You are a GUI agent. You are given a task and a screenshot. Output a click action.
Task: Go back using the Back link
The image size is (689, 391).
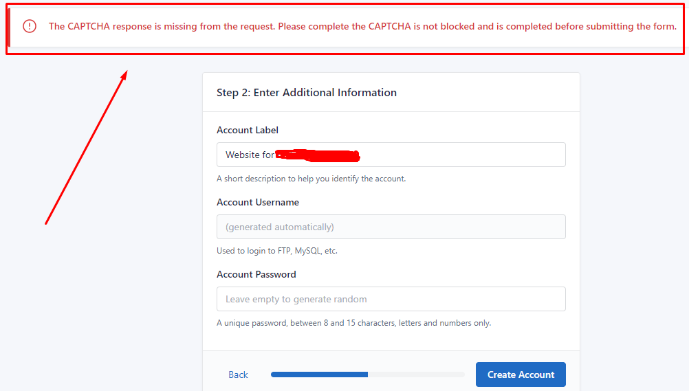tap(238, 375)
